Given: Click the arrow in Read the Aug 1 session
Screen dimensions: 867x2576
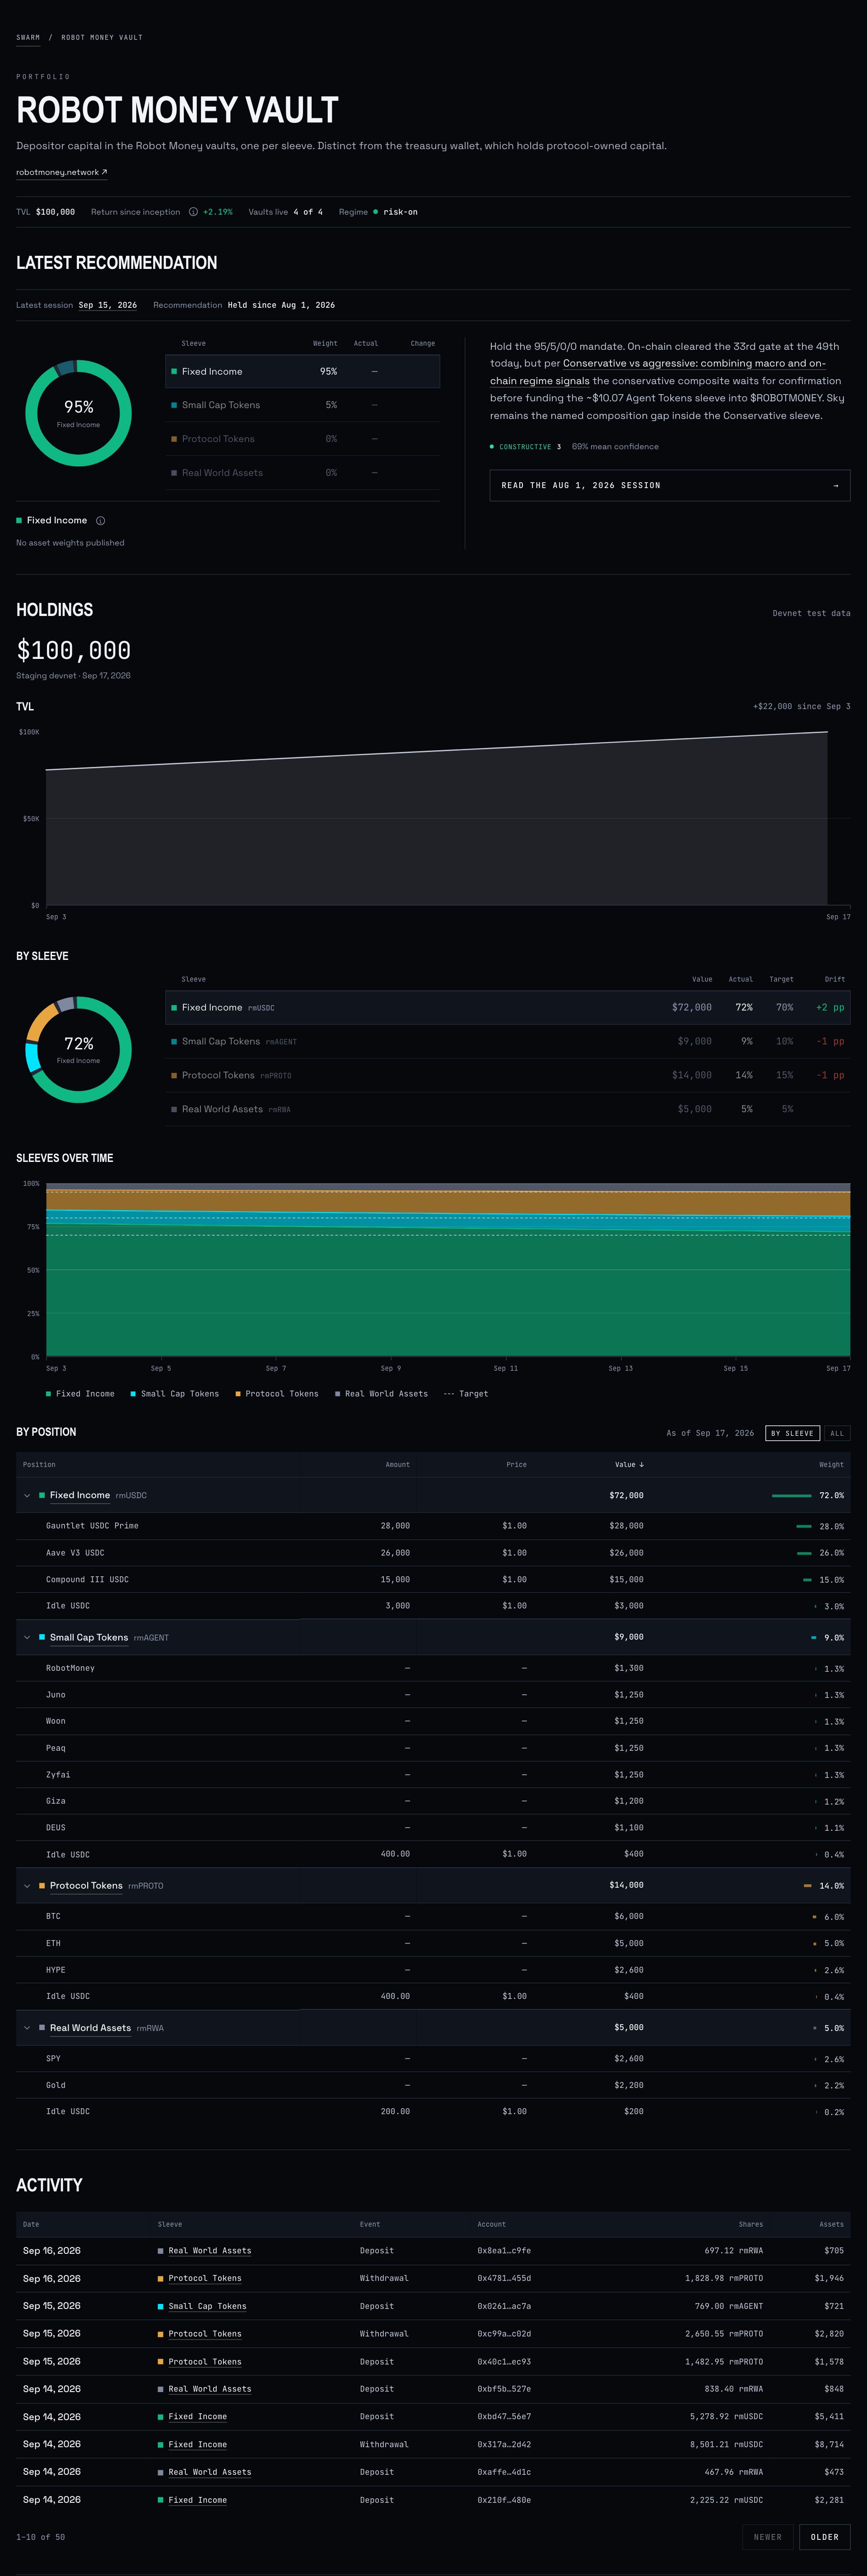Looking at the screenshot, I should [835, 486].
